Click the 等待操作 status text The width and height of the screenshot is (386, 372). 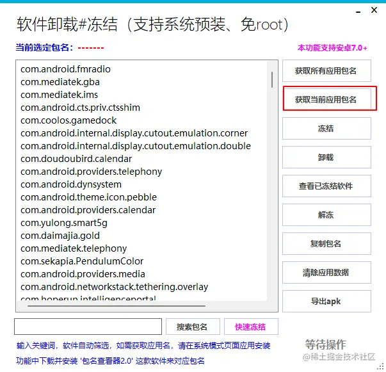pos(325,344)
